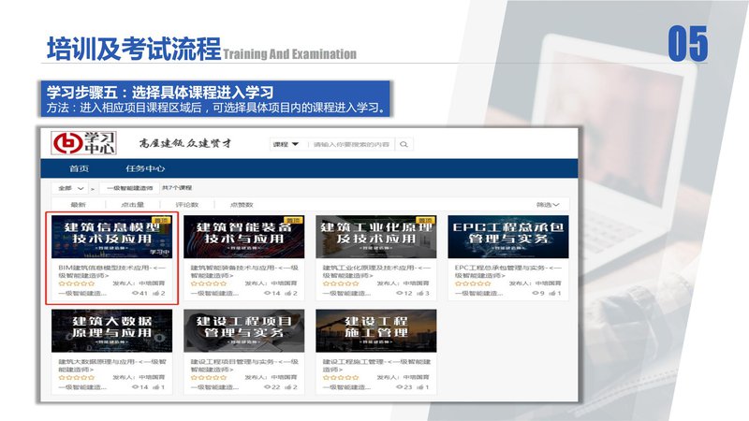Viewport: 749px width, 421px height.
Task: Click the BIM建筑信息模型技术应用 title link
Action: tap(111, 271)
